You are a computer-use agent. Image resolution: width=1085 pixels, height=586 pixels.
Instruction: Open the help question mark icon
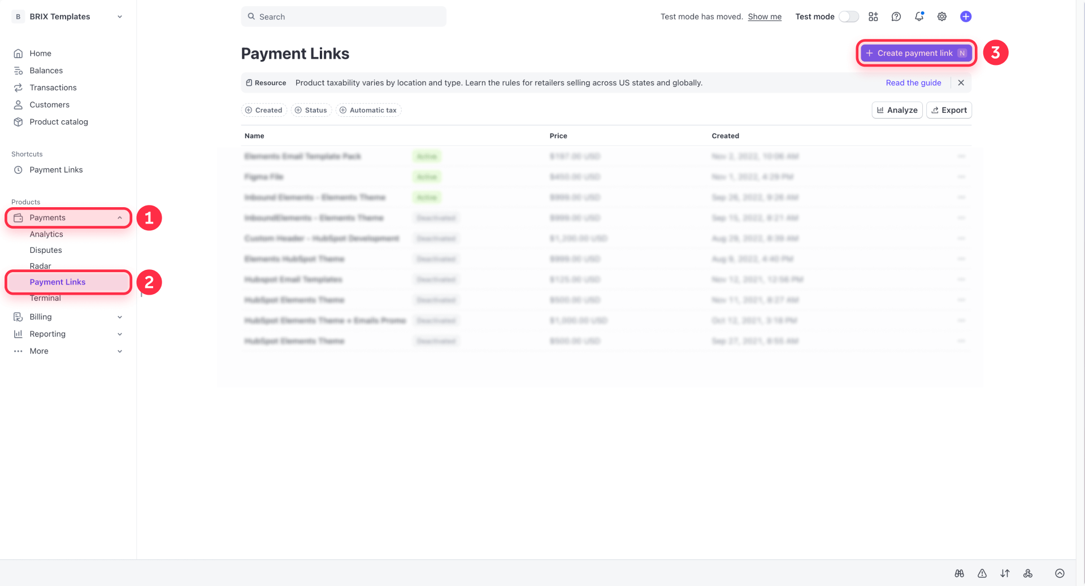pos(896,16)
